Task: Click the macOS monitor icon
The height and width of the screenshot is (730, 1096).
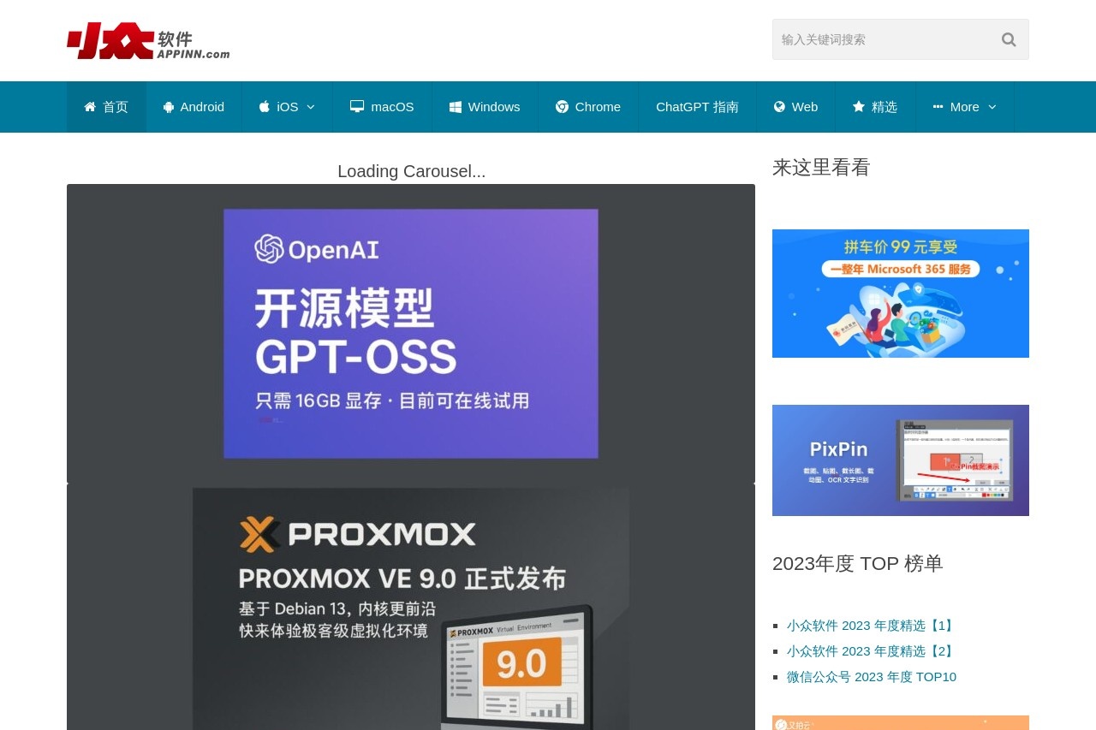Action: [x=357, y=107]
